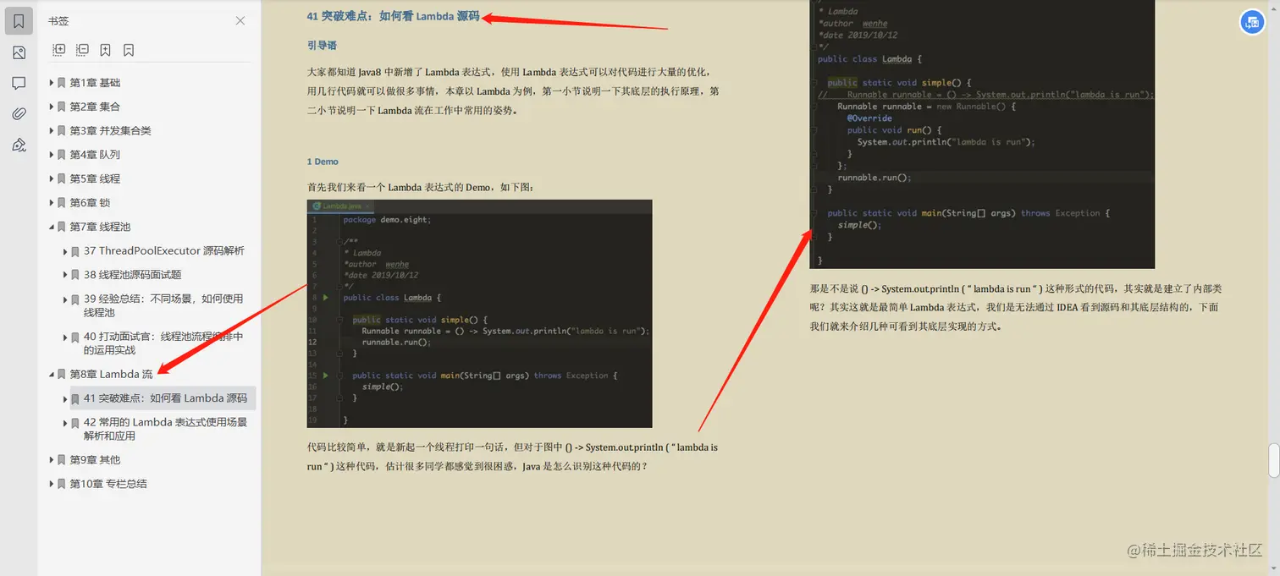Expand the 第6章 锁 bookmark
The image size is (1280, 576).
tap(52, 203)
